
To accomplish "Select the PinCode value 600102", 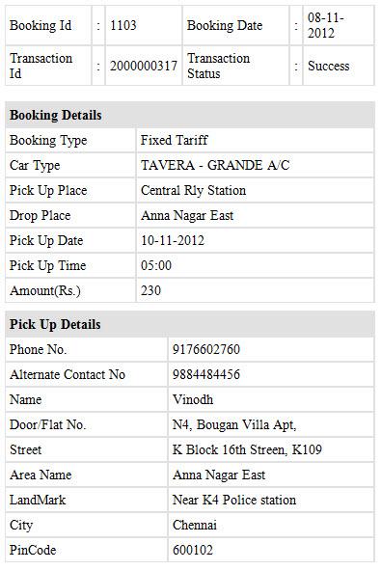I will [x=193, y=550].
